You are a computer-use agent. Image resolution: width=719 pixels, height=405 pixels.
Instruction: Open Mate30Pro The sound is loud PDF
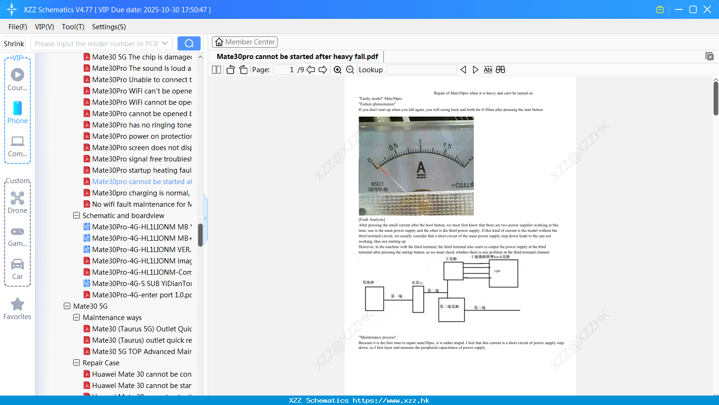137,68
